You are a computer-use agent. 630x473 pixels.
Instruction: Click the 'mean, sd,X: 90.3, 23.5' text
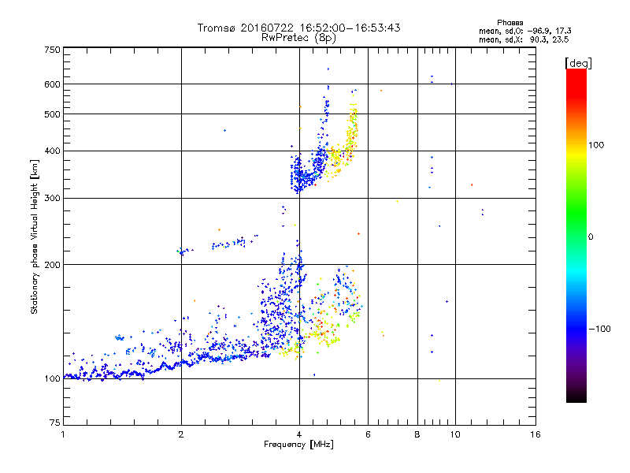[524, 39]
